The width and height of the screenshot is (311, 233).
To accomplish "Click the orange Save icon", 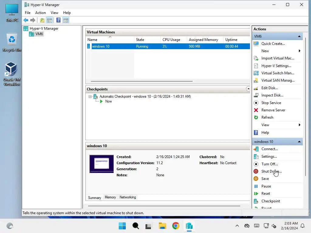I will [x=256, y=179].
